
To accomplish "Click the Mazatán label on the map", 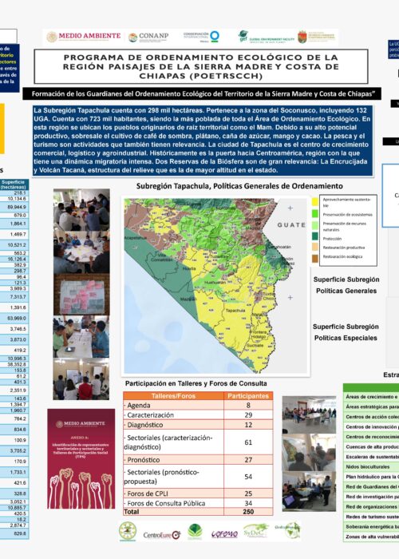I will tap(188, 299).
